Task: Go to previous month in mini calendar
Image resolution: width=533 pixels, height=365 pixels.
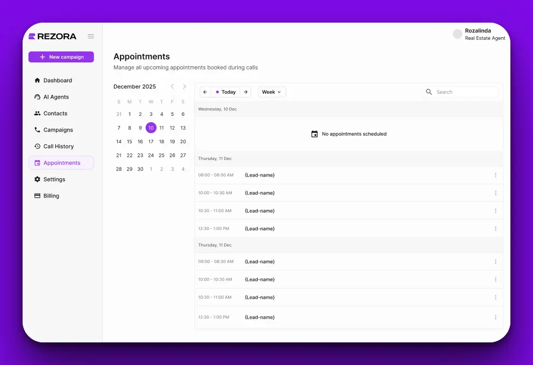Action: pyautogui.click(x=172, y=87)
